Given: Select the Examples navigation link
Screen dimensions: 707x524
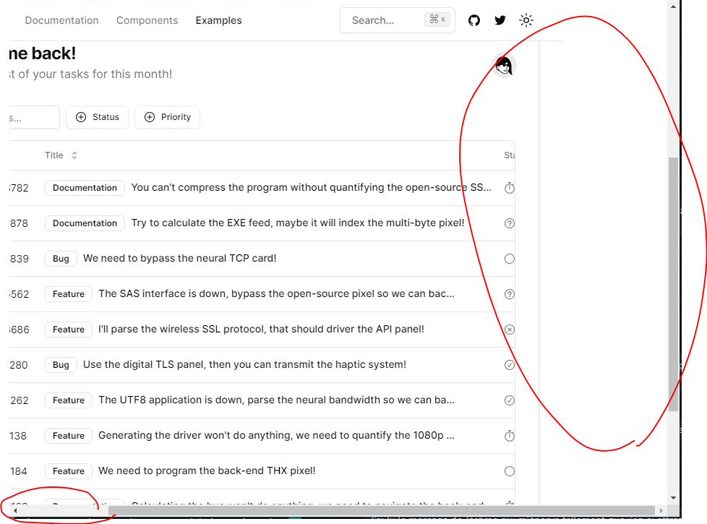Looking at the screenshot, I should (218, 20).
